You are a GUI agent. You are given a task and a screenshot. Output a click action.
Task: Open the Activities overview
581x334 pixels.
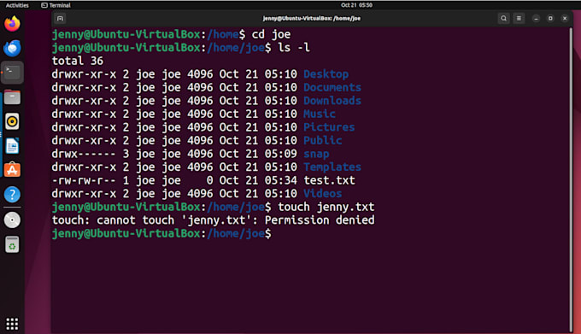(x=17, y=5)
